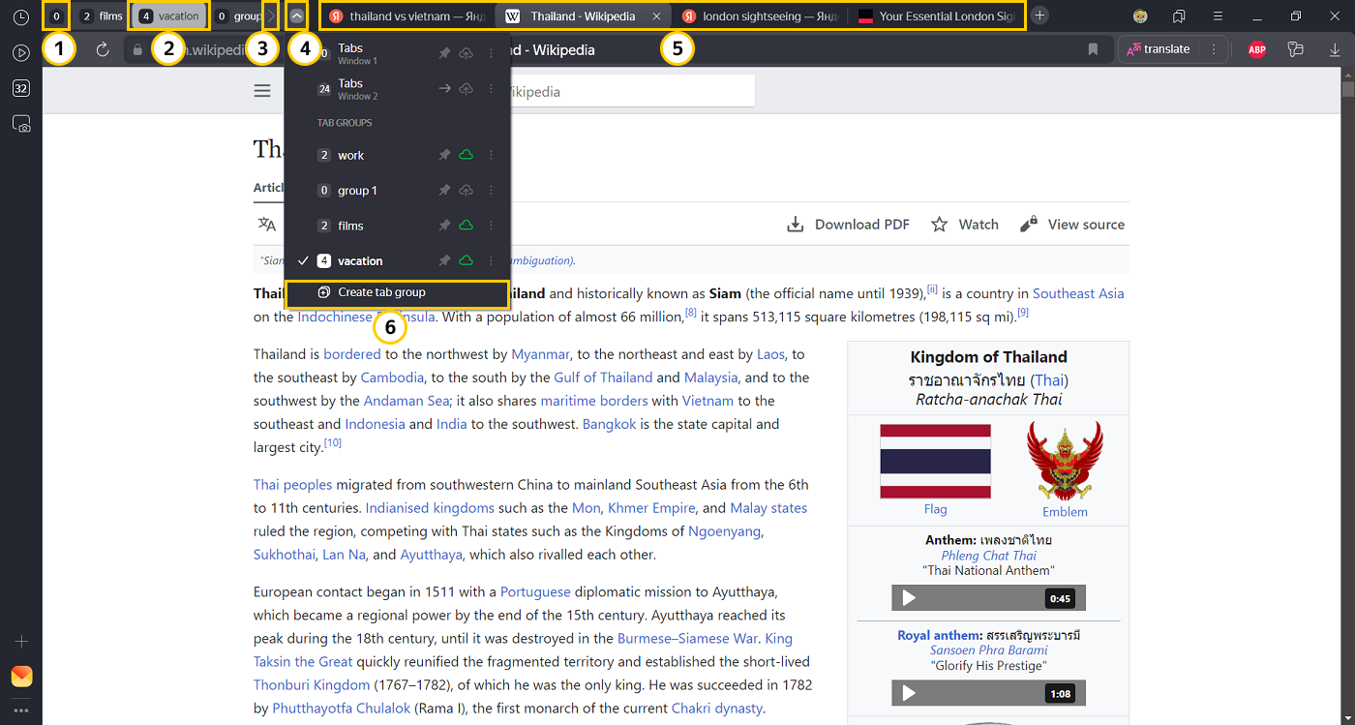Expand translate options three-dot menu
The width and height of the screenshot is (1355, 725).
(1213, 49)
